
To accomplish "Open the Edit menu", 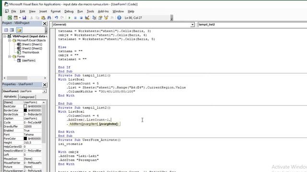I will (23, 11).
